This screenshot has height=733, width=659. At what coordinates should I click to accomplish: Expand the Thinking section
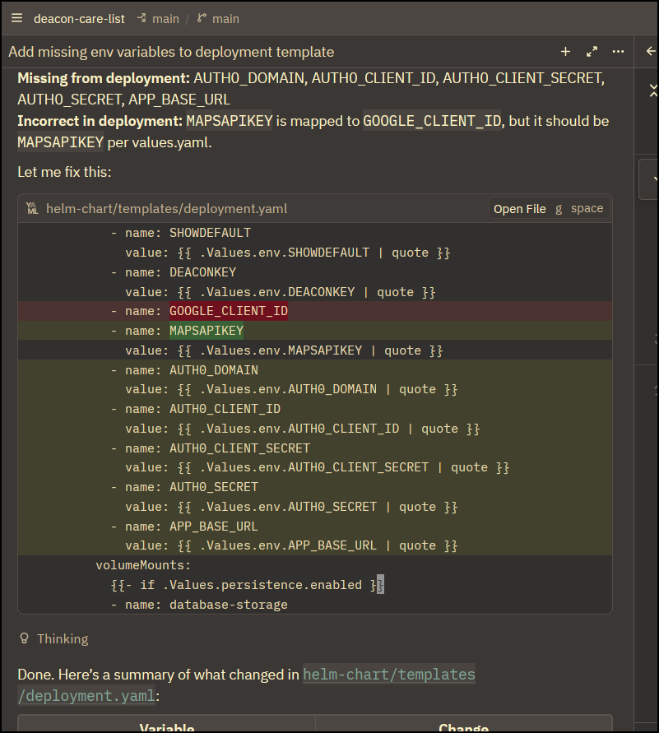tap(63, 638)
